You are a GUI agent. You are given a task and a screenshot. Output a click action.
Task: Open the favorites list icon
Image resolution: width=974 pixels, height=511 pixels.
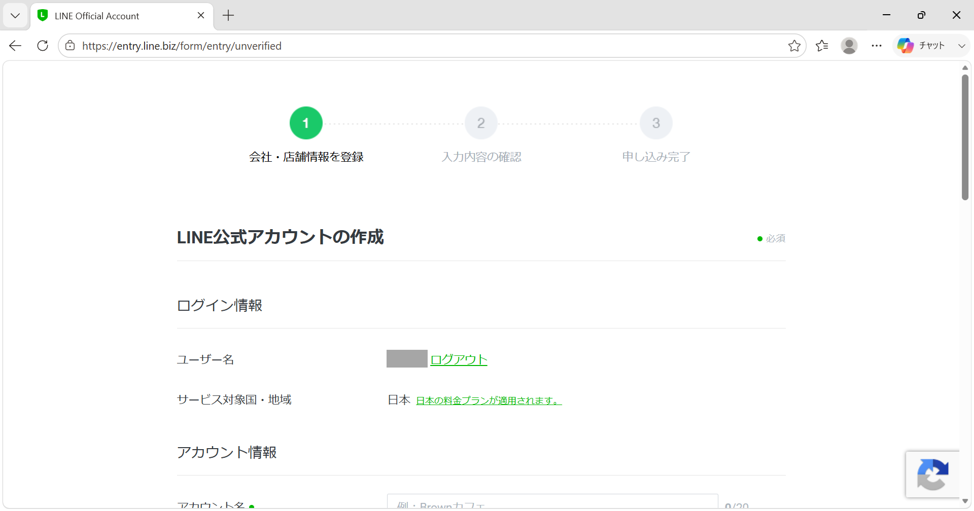coord(822,46)
